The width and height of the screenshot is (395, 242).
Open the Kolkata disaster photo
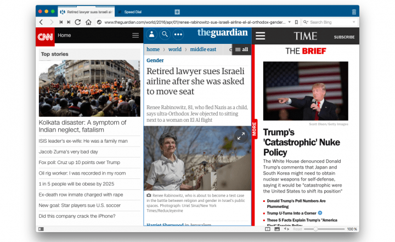[x=89, y=88]
